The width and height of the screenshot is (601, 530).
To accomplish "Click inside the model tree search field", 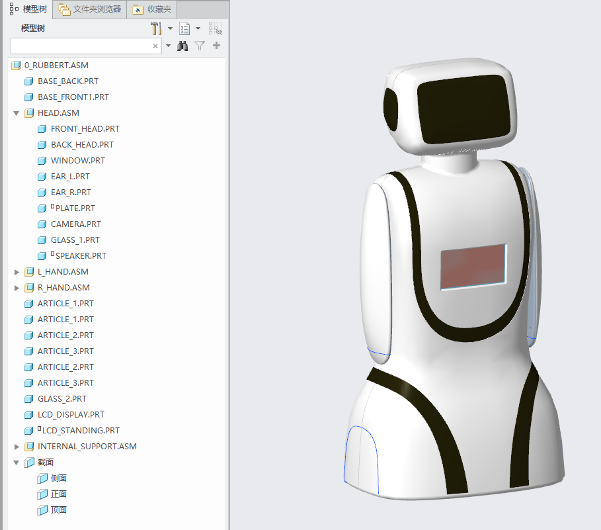I will click(79, 46).
